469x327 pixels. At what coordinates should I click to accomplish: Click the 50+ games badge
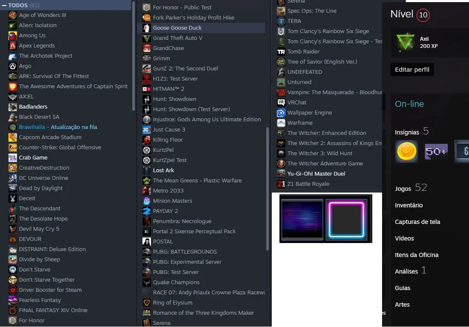coord(436,151)
